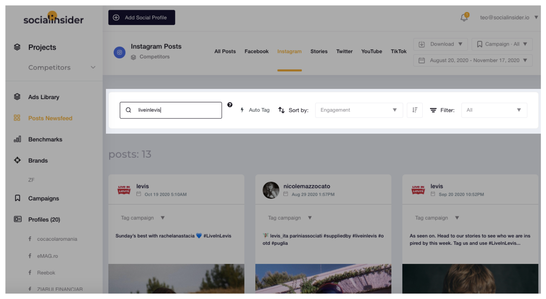Click the Auto Tag lightning icon
Screen dimensions: 546x299
[x=242, y=110]
